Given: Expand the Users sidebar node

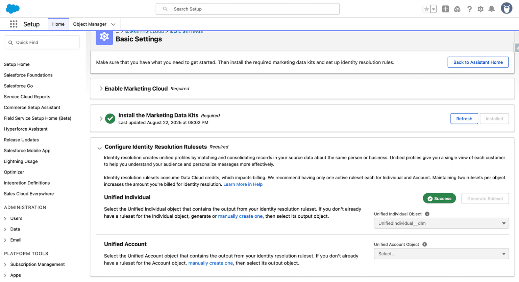Looking at the screenshot, I should (5, 219).
